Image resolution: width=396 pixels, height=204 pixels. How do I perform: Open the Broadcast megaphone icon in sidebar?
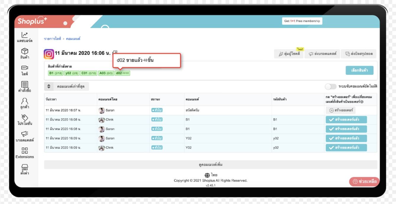click(25, 135)
